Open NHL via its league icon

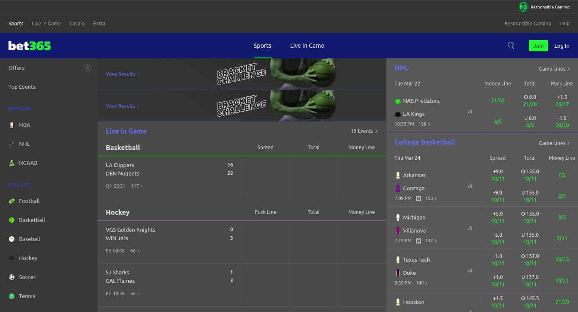[x=11, y=144]
